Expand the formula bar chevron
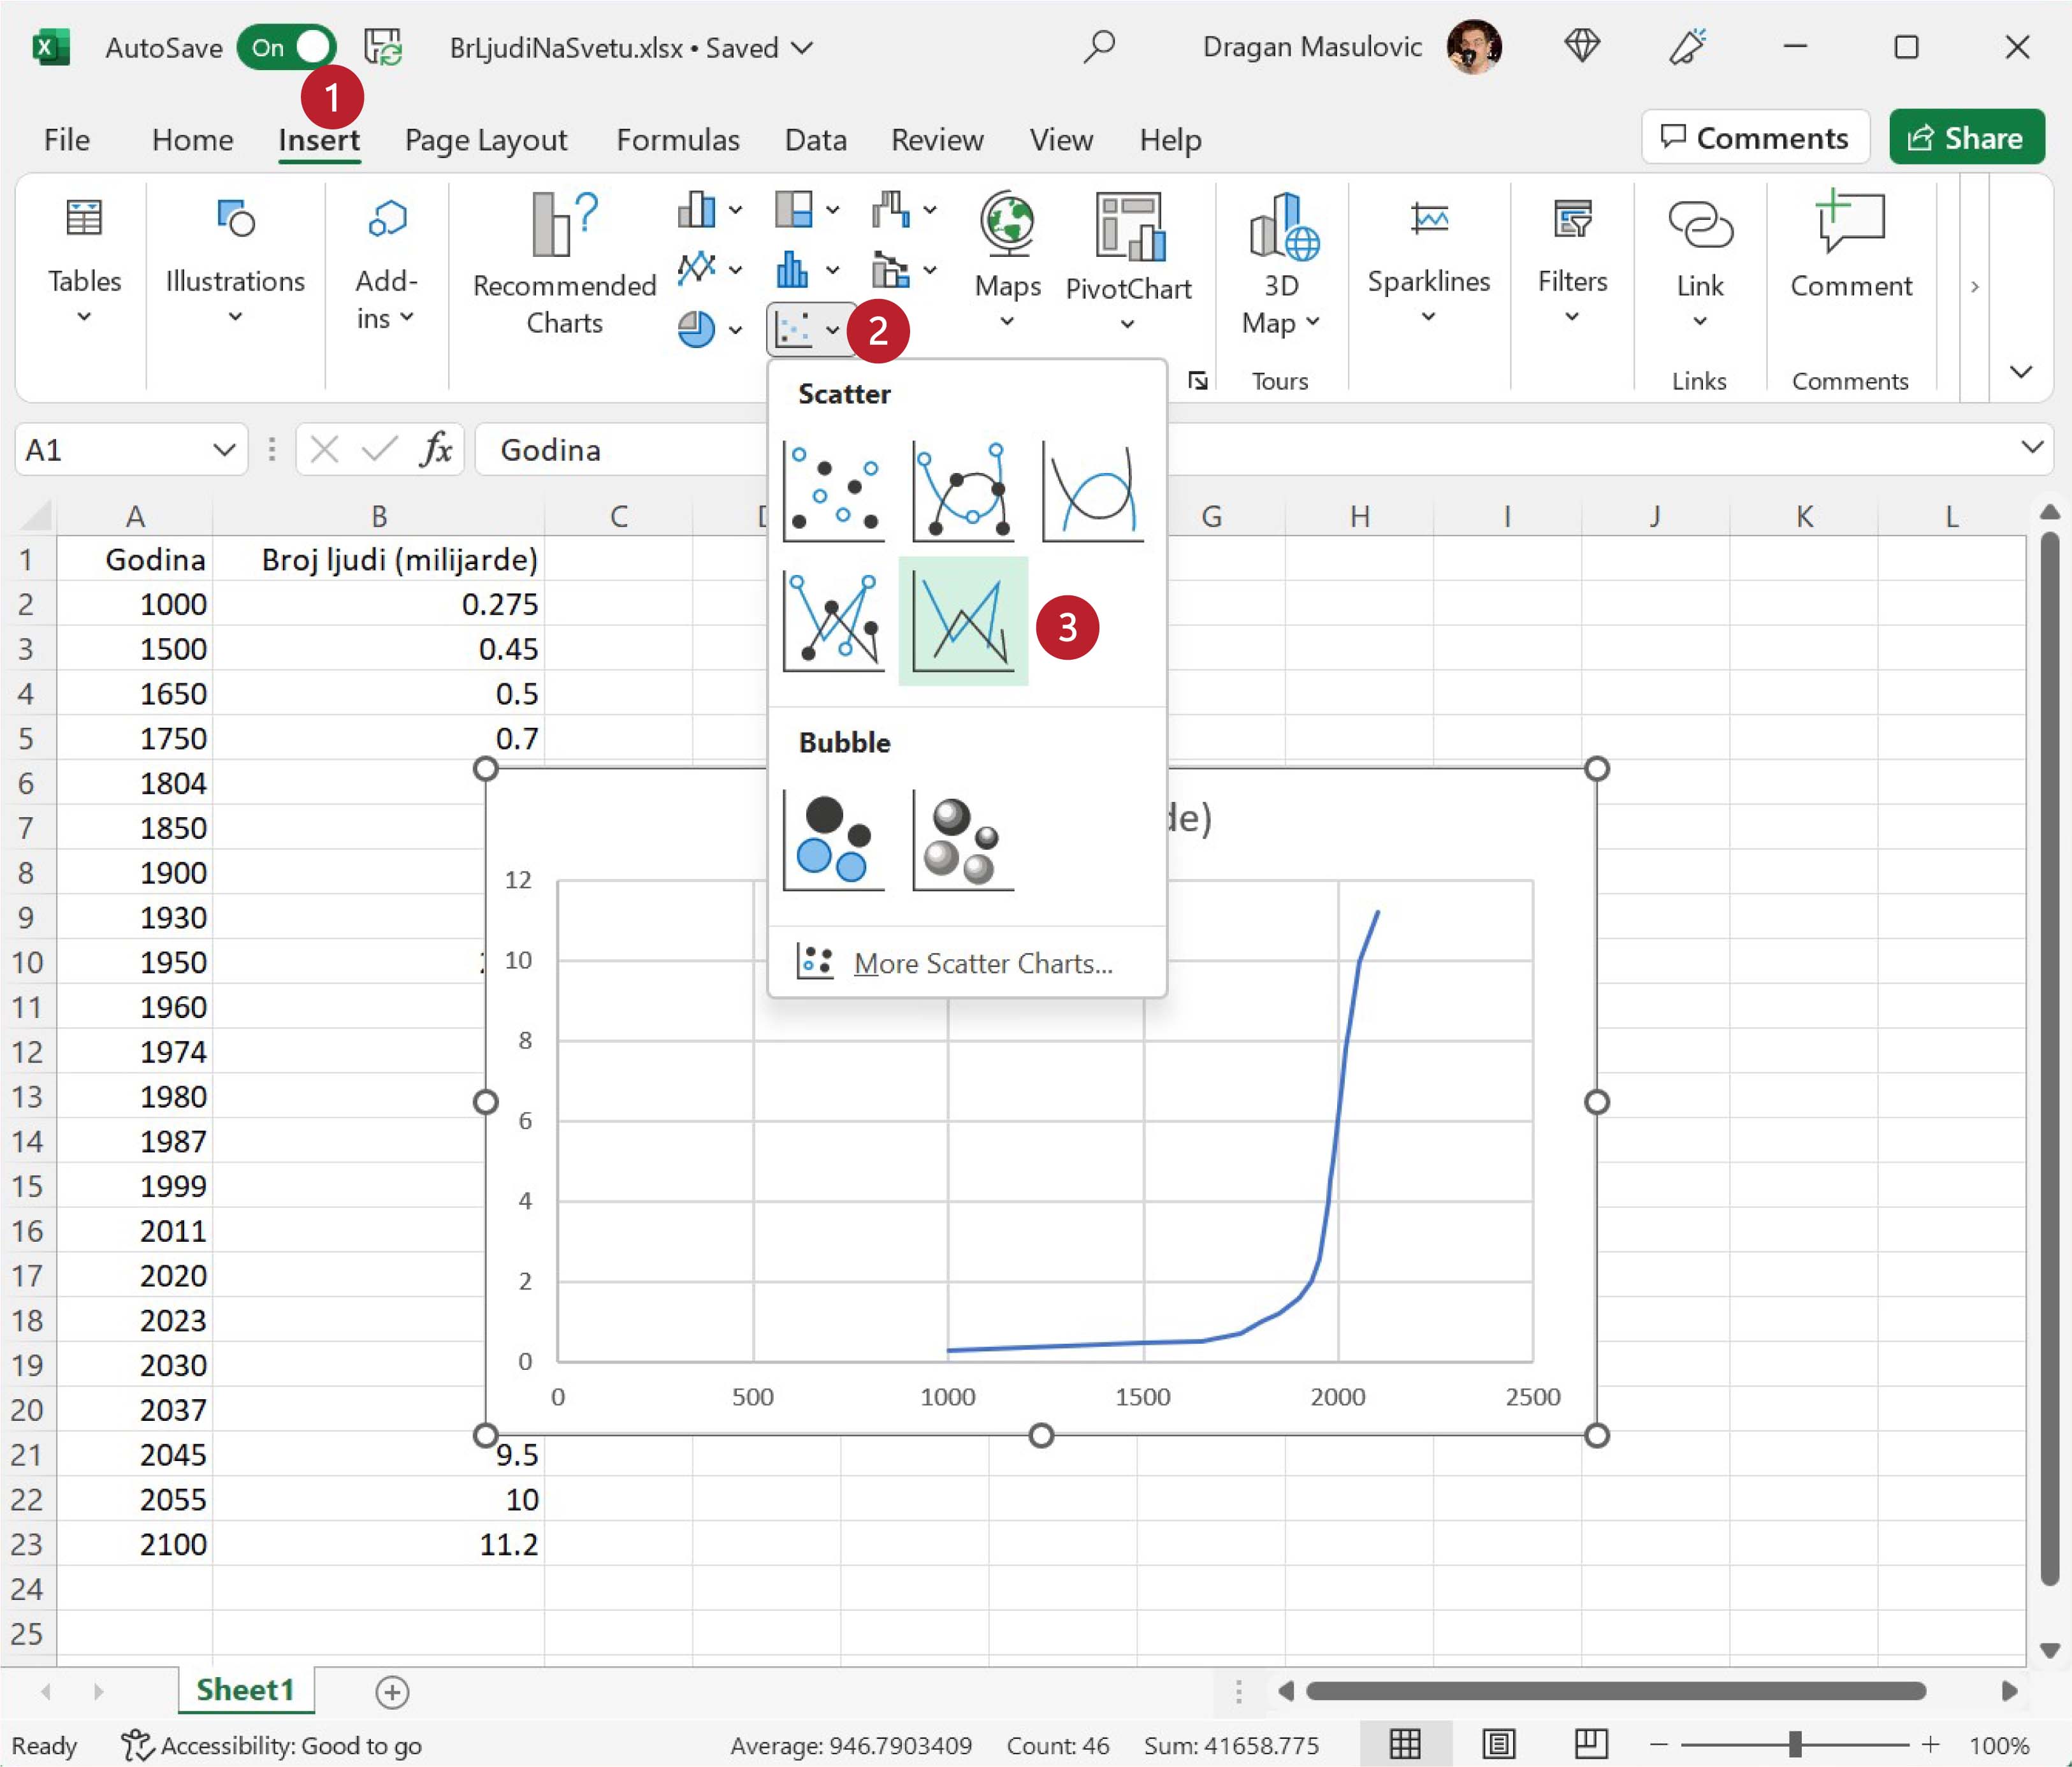Viewport: 2072px width, 1767px height. point(2031,447)
